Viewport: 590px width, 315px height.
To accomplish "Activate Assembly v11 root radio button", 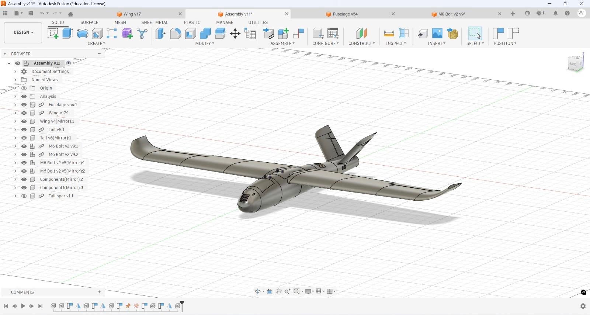I will (x=69, y=63).
